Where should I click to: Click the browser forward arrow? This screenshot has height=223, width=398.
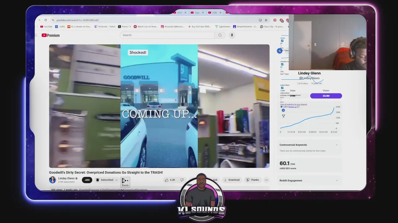coord(39,20)
